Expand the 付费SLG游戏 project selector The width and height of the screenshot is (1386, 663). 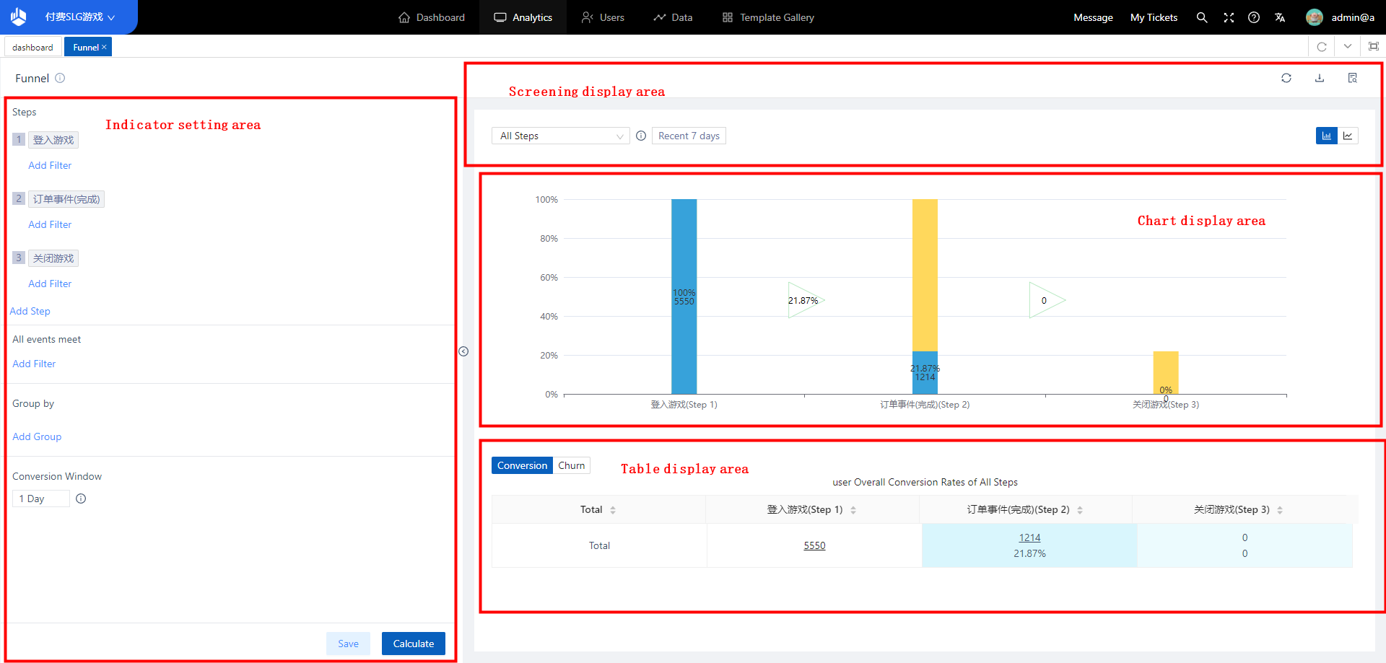tap(79, 17)
